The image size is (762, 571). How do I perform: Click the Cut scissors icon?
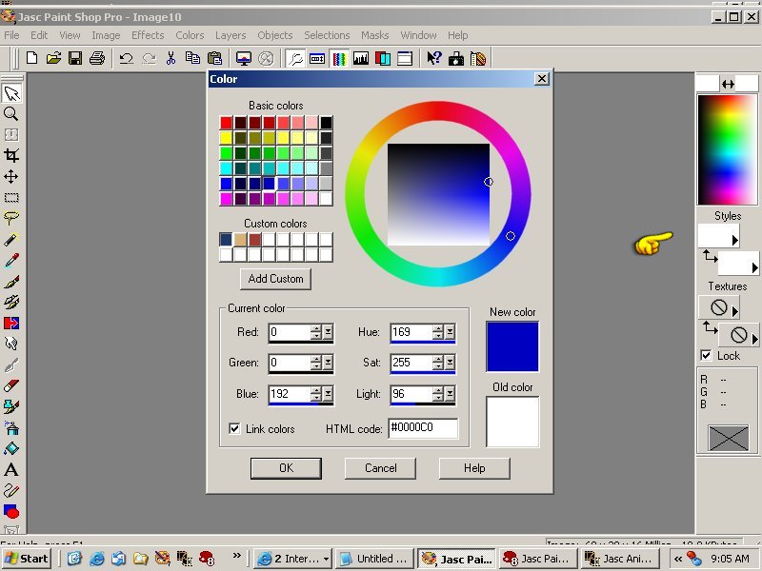tap(170, 58)
